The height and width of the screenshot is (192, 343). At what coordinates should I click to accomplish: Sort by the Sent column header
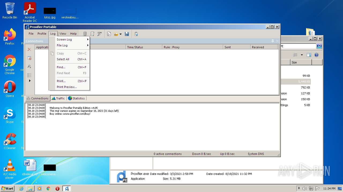(237, 47)
